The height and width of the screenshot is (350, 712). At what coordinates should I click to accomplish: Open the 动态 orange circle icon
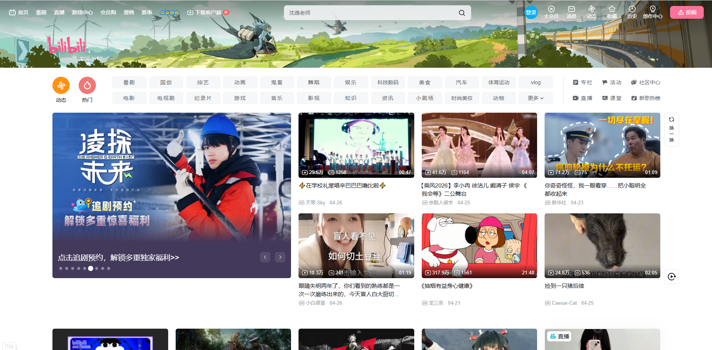pyautogui.click(x=61, y=86)
